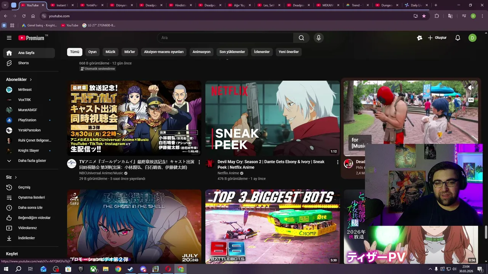This screenshot has height=274, width=488.
Task: Go to Ana Sayfa in sidebar
Action: tap(29, 53)
